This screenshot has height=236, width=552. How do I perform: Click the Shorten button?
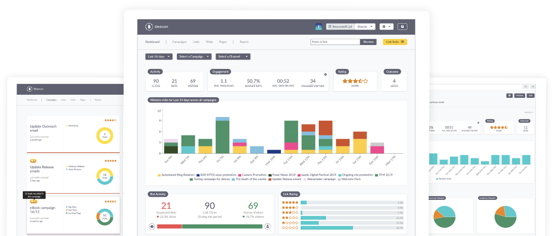[368, 42]
